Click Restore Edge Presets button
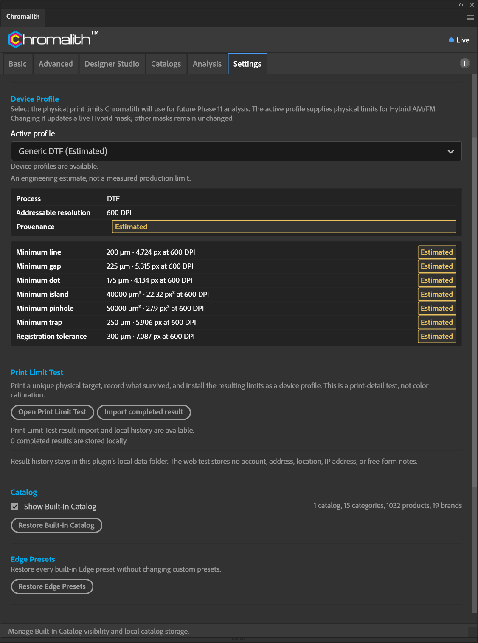 tap(52, 586)
